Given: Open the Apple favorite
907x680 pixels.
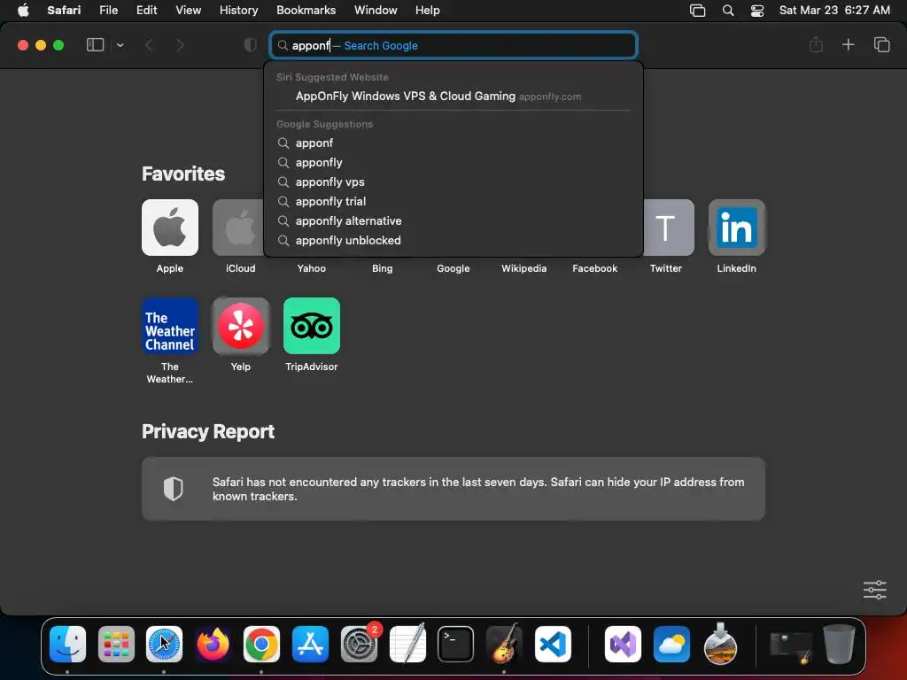Looking at the screenshot, I should 170,228.
